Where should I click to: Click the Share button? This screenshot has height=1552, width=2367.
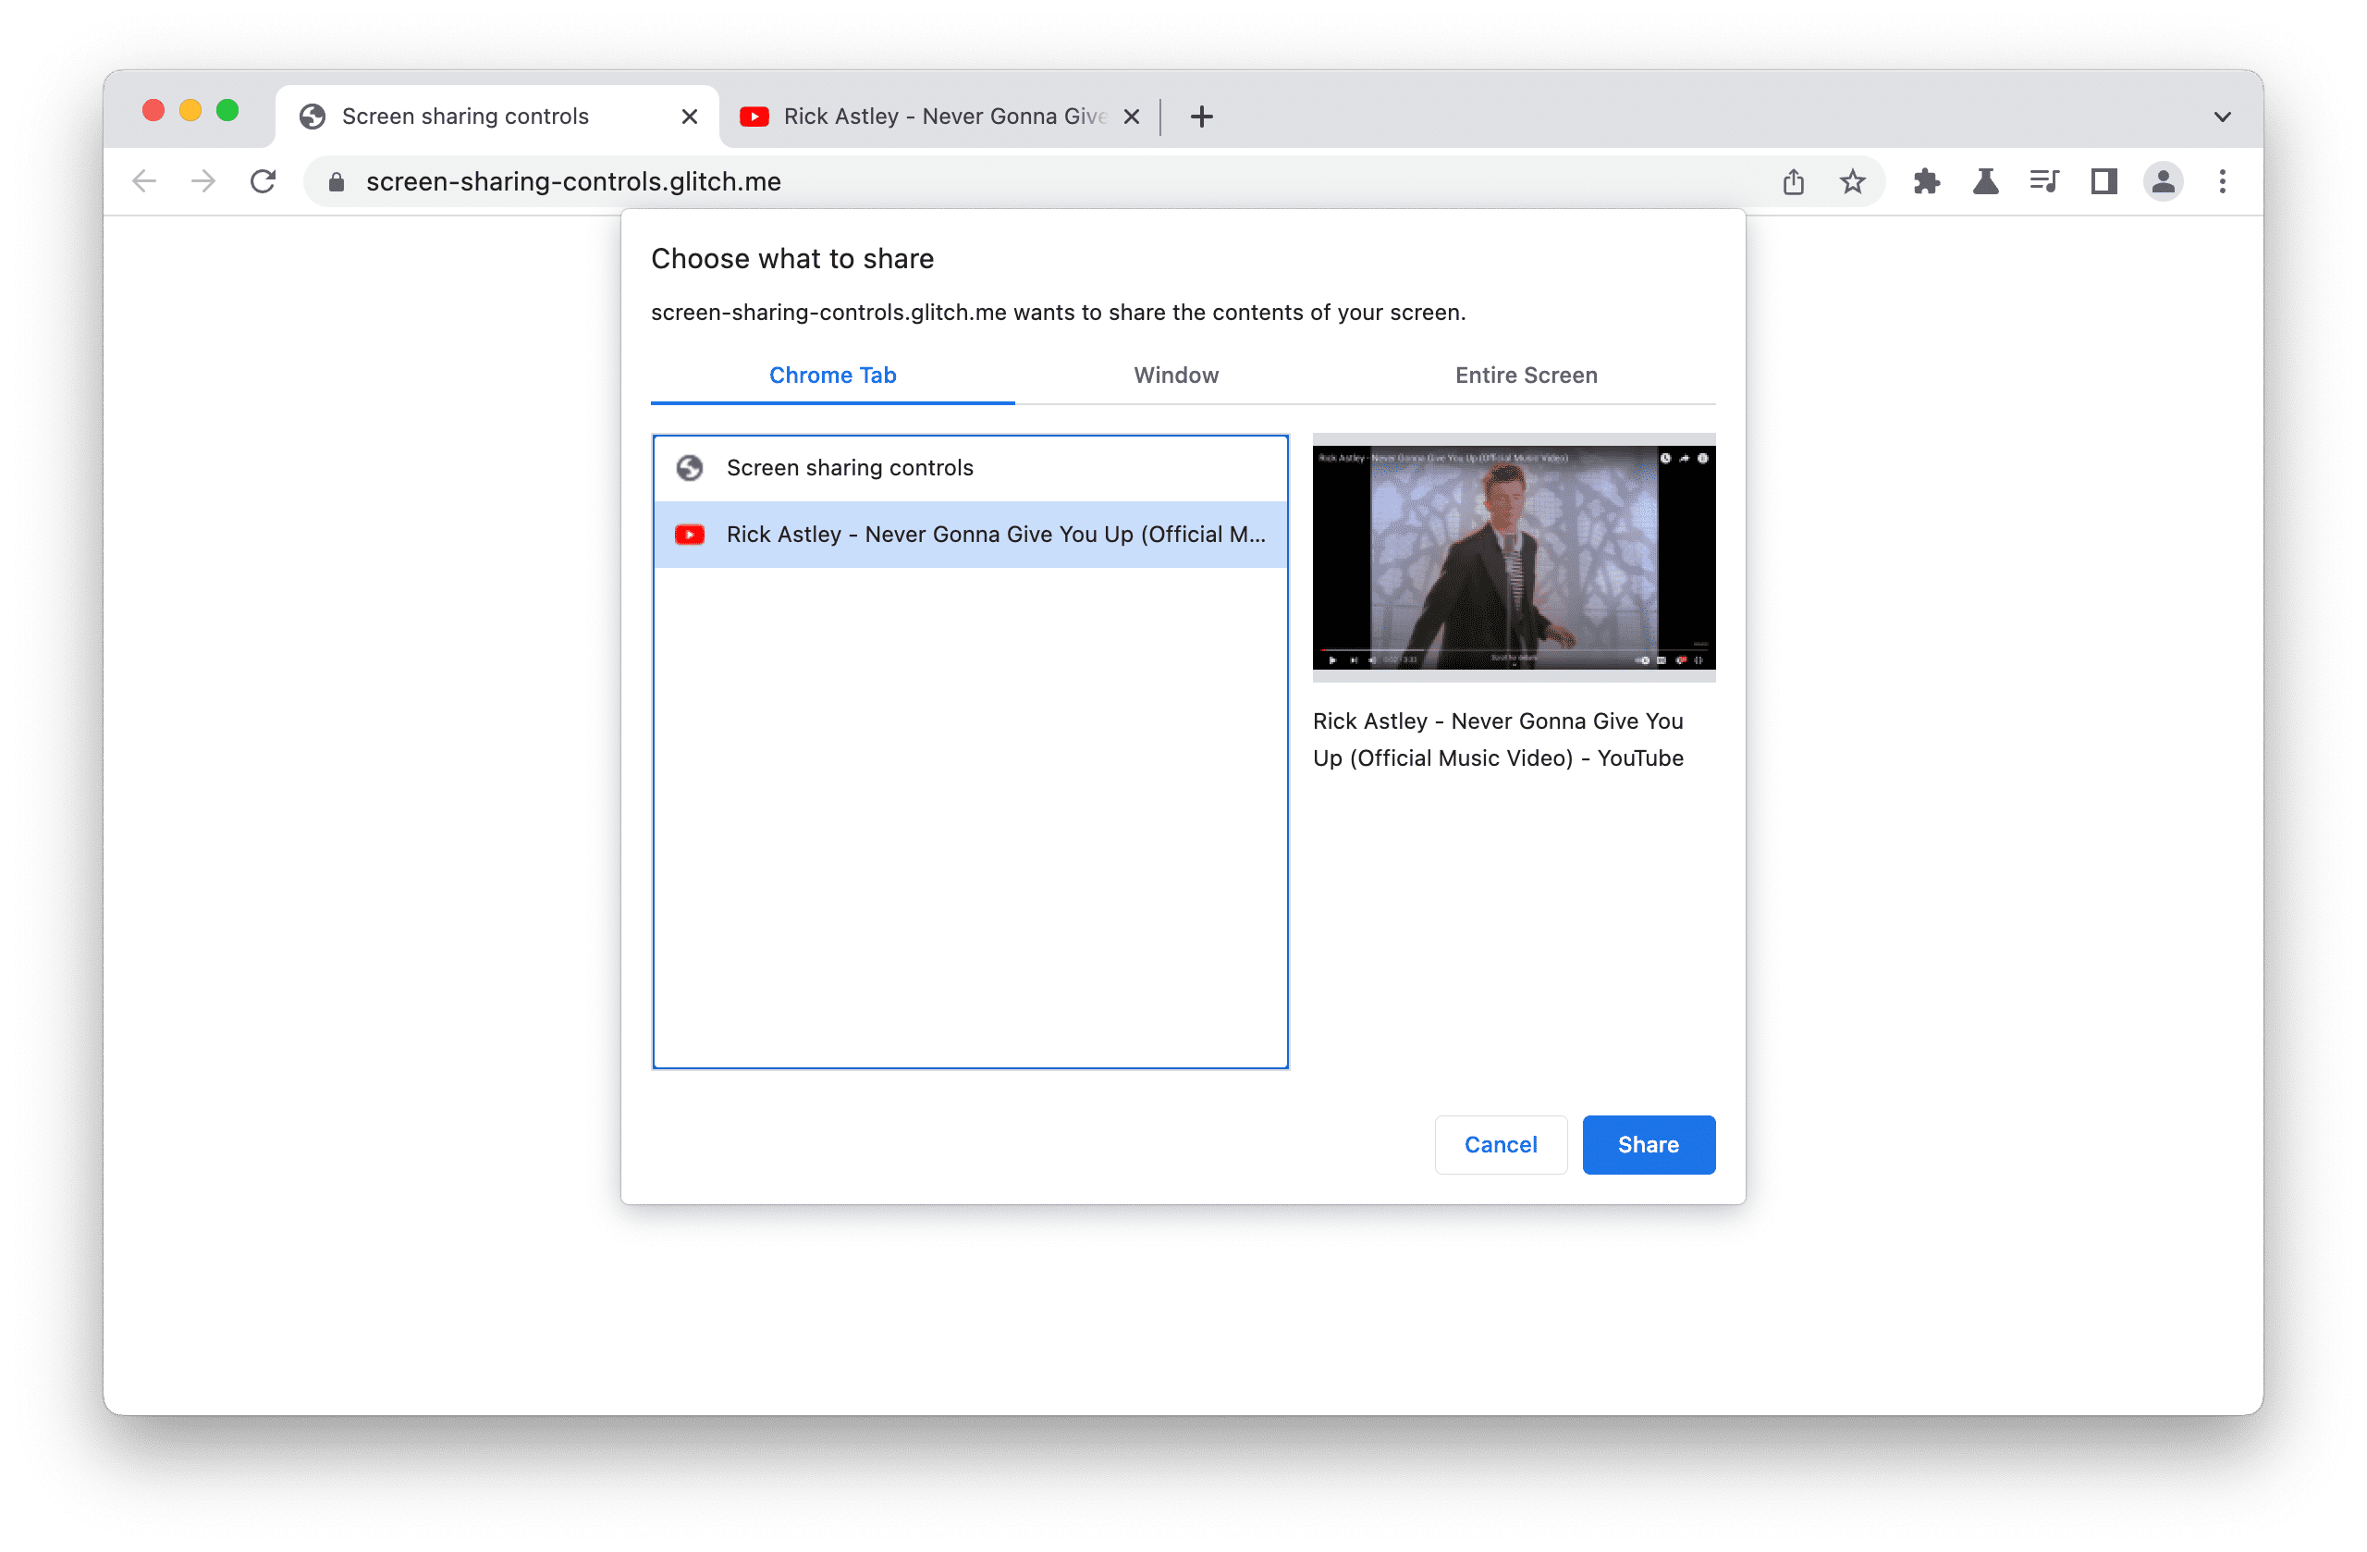click(1647, 1143)
